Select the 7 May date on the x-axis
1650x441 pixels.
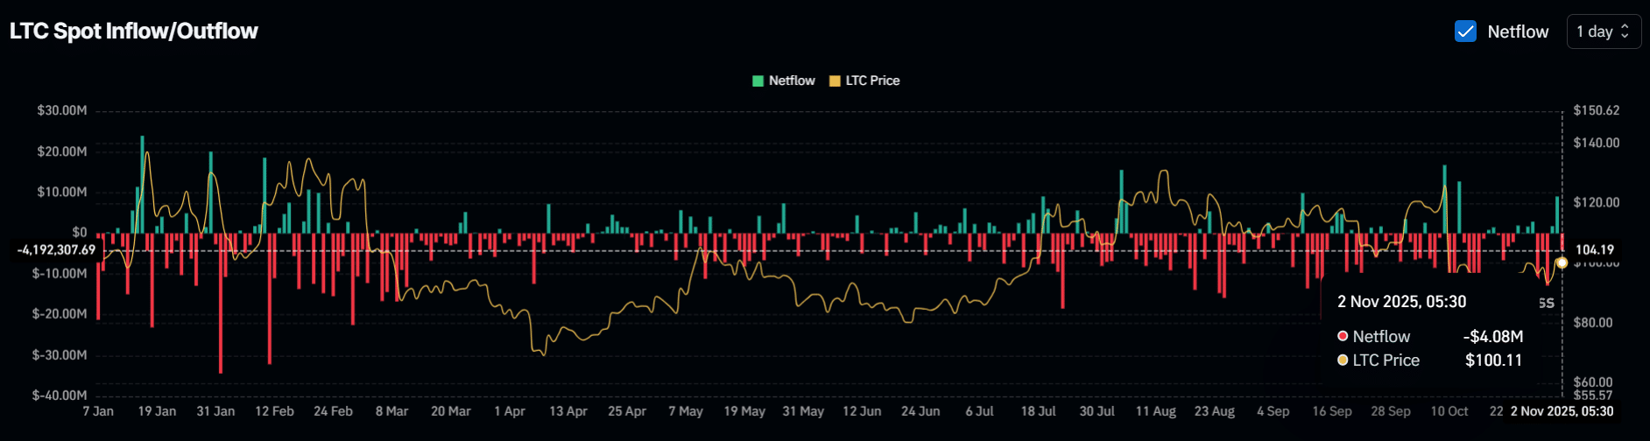click(686, 411)
